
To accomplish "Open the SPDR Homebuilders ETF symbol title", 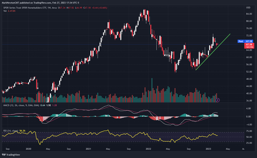I will [25, 8].
